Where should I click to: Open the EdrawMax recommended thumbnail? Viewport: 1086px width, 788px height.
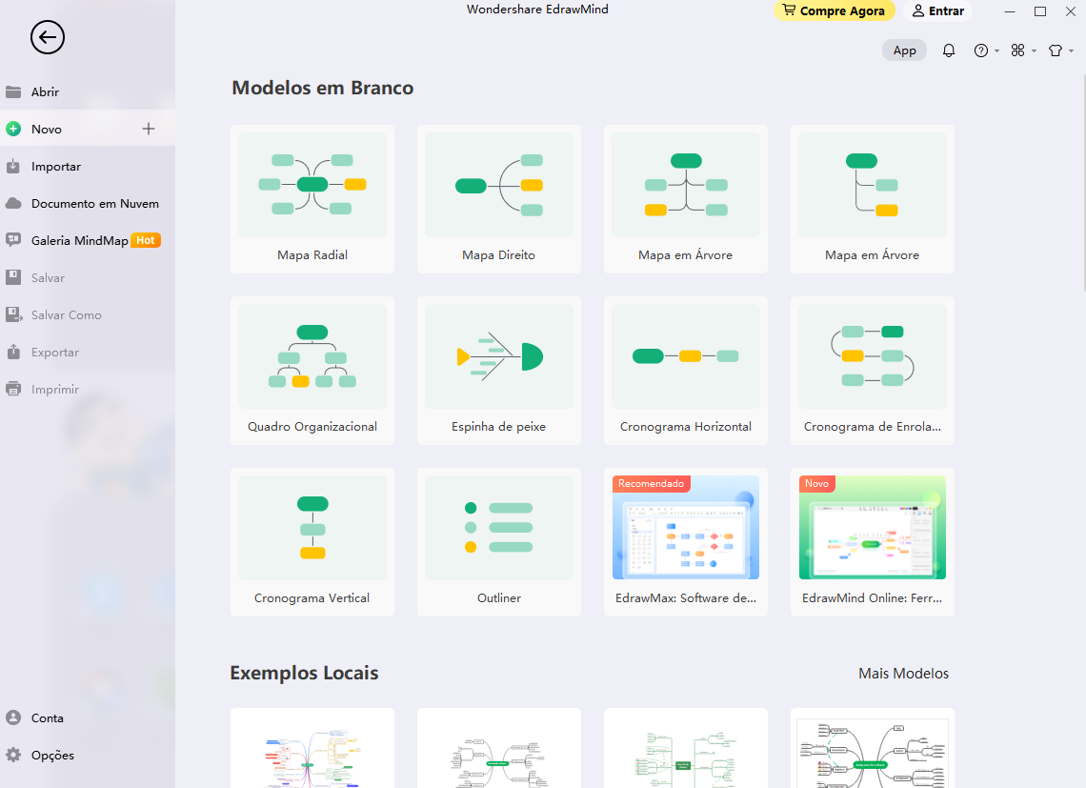[x=685, y=529]
